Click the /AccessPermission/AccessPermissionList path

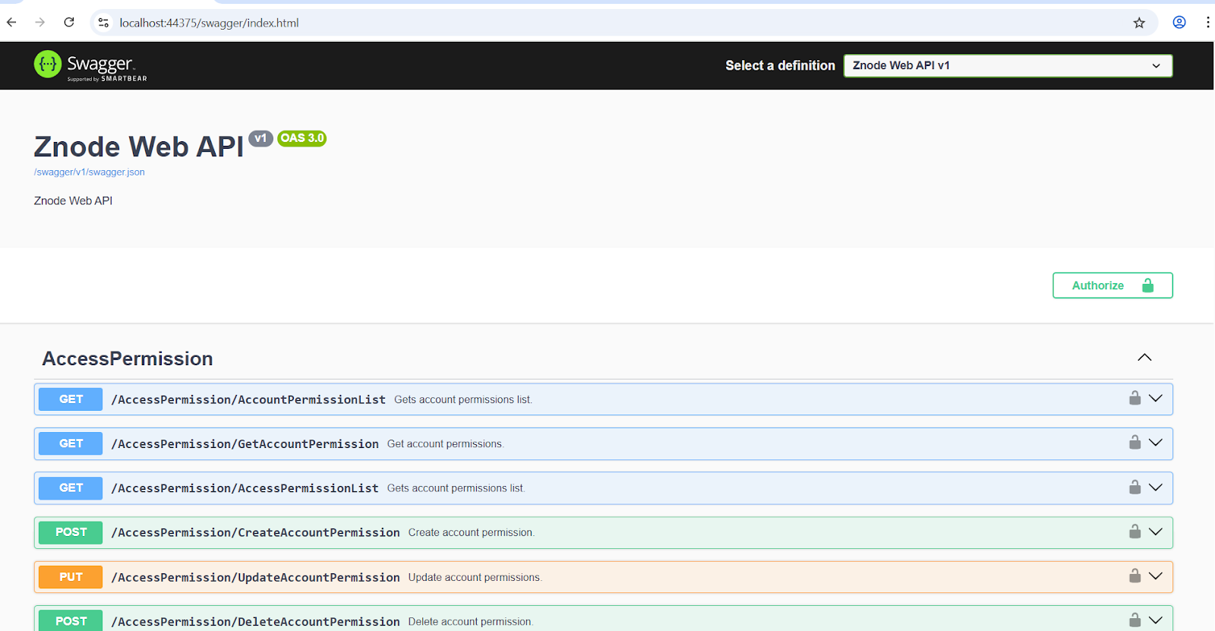pyautogui.click(x=245, y=488)
